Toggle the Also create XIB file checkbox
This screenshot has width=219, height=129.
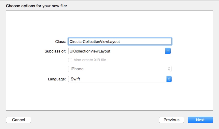coord(70,60)
